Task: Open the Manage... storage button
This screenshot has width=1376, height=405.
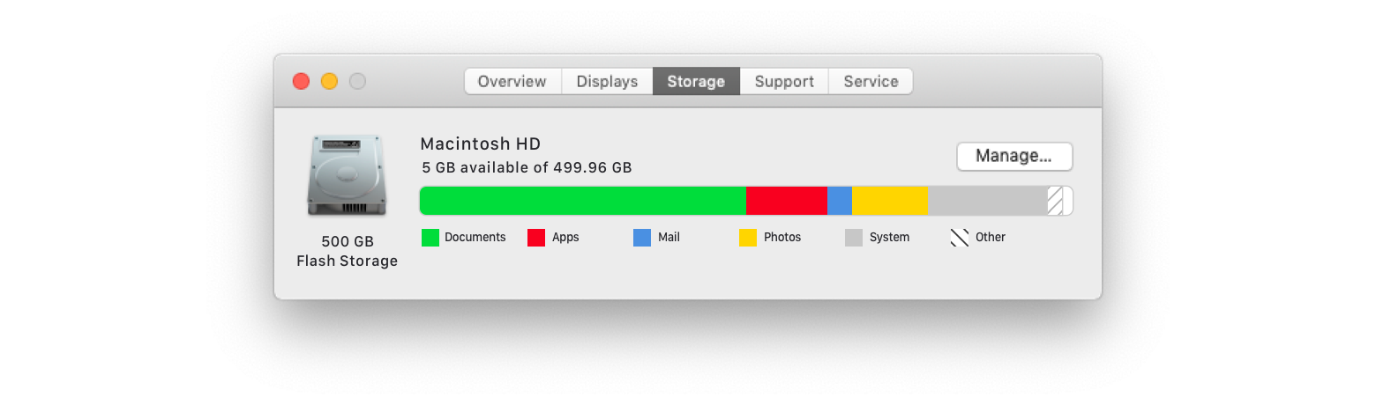Action: tap(1014, 156)
